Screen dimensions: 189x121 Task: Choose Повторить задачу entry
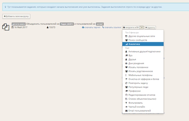[143, 83]
